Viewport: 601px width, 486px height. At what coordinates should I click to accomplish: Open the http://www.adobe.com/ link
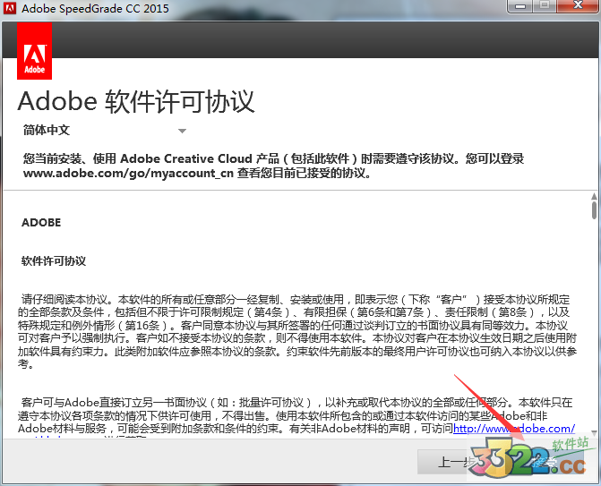514,428
